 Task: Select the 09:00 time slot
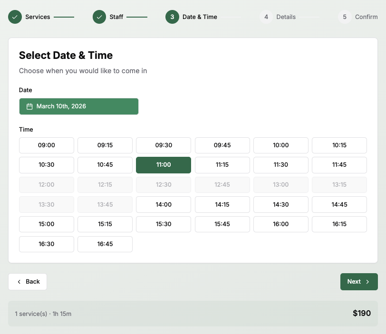(46, 145)
